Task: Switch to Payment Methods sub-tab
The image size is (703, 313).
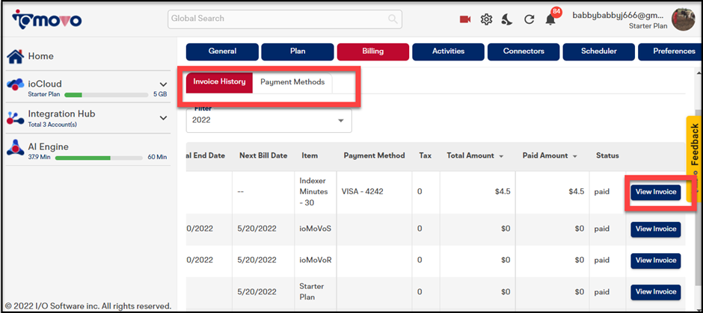Action: (292, 82)
